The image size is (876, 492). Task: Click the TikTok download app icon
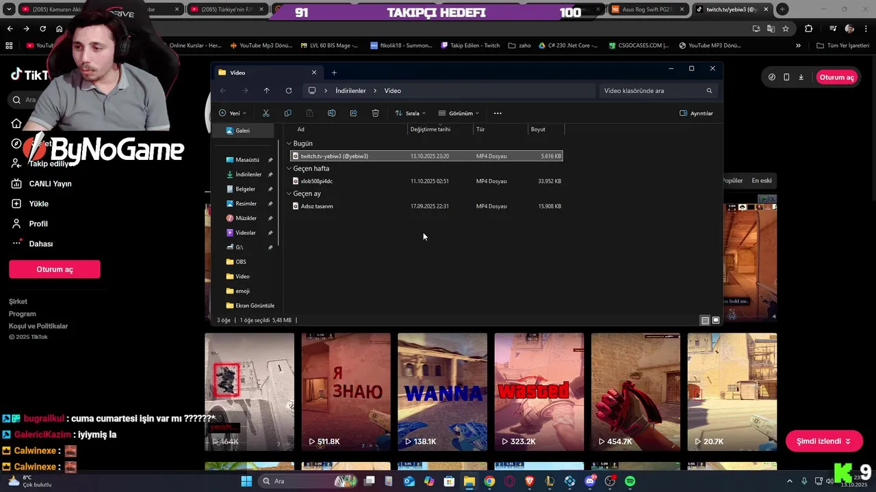pos(801,77)
